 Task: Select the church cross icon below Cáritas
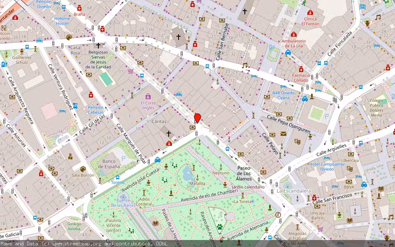click(x=169, y=133)
